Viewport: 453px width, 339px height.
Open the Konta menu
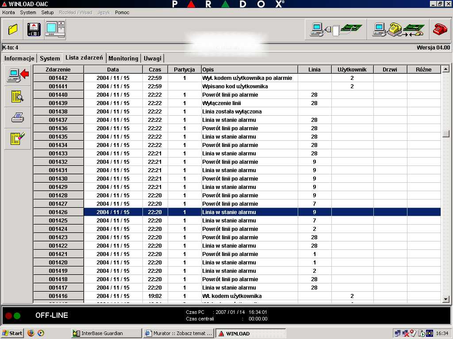click(8, 12)
